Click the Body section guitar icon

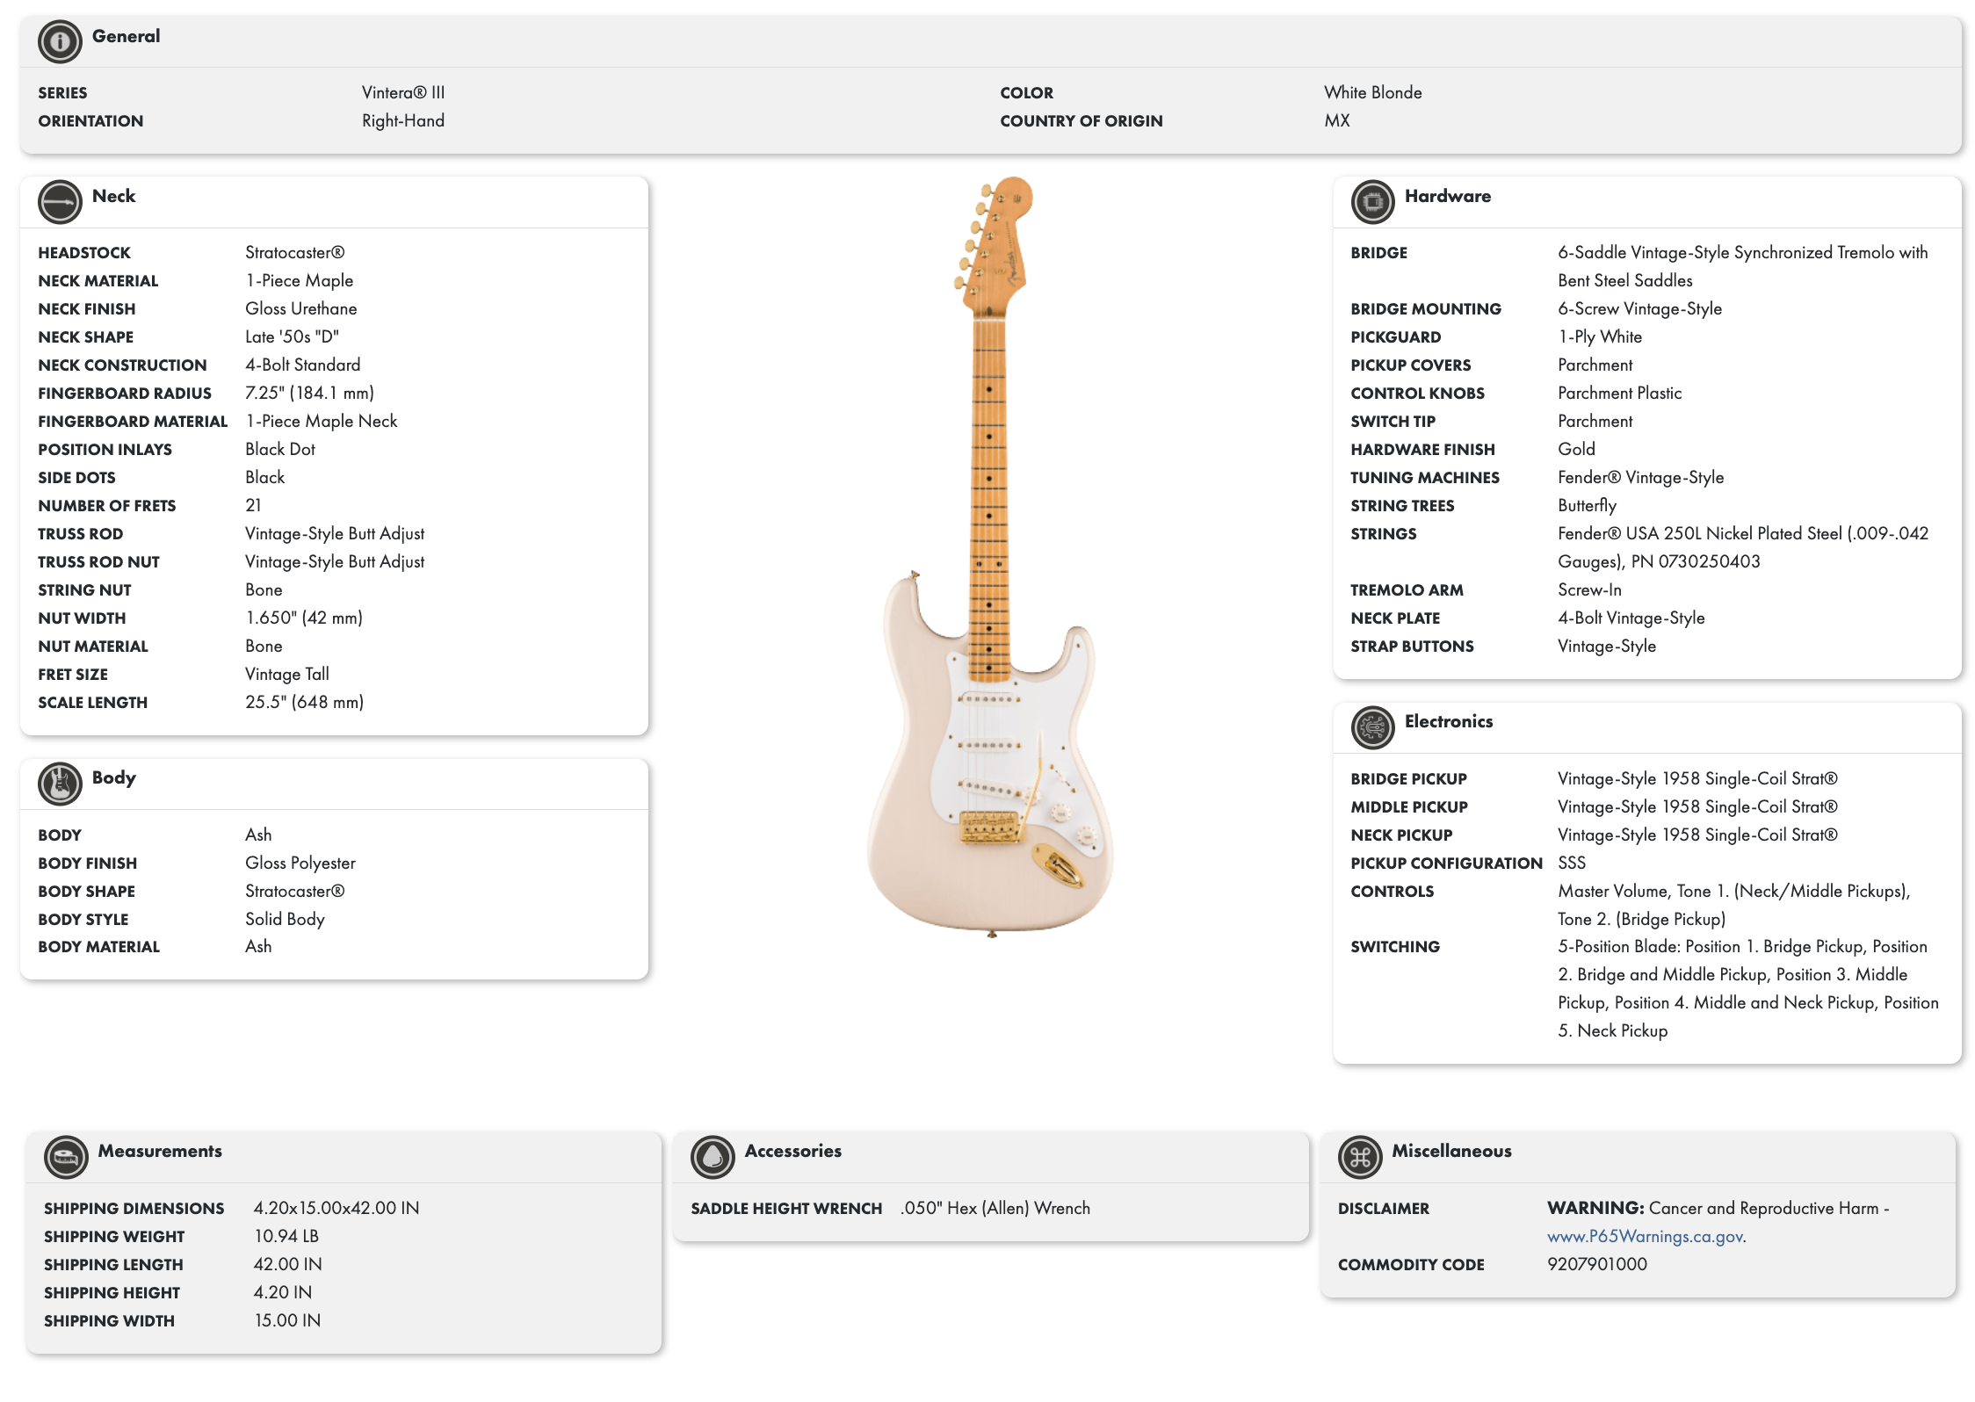pos(60,783)
